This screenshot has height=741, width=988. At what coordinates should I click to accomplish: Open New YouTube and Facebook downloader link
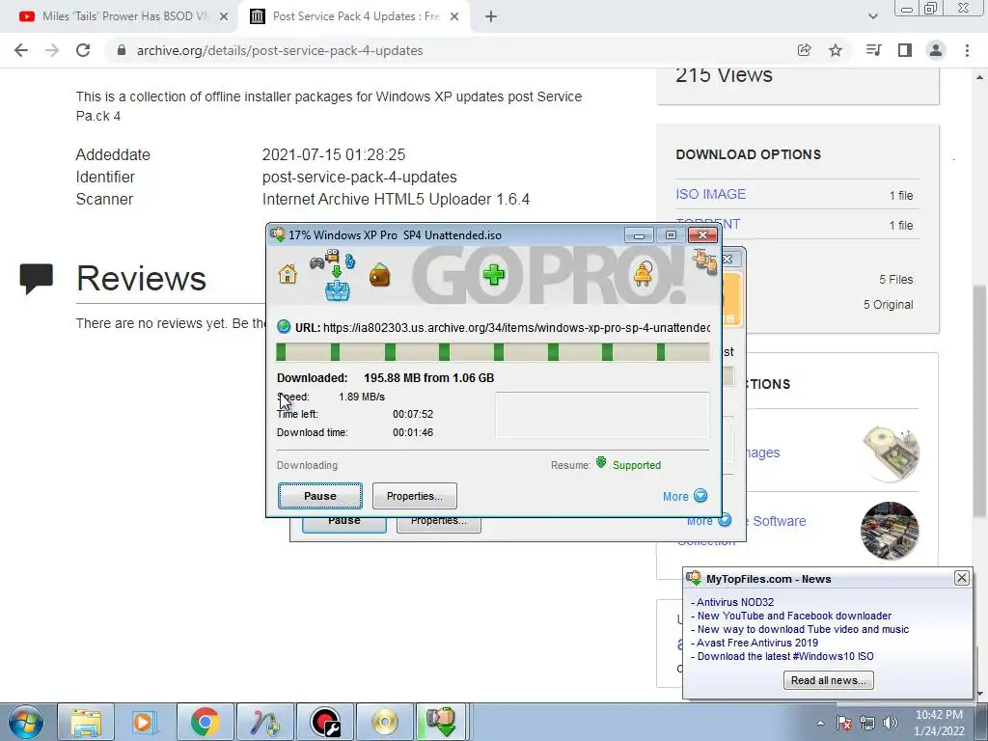coord(794,616)
